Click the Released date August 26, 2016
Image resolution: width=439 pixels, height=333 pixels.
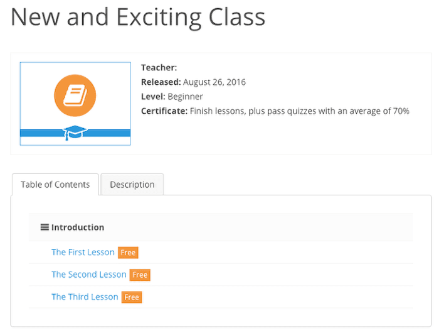(214, 82)
